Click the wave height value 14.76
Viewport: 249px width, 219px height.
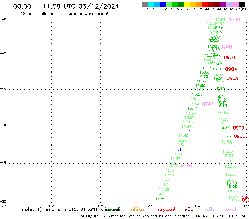(233, 191)
